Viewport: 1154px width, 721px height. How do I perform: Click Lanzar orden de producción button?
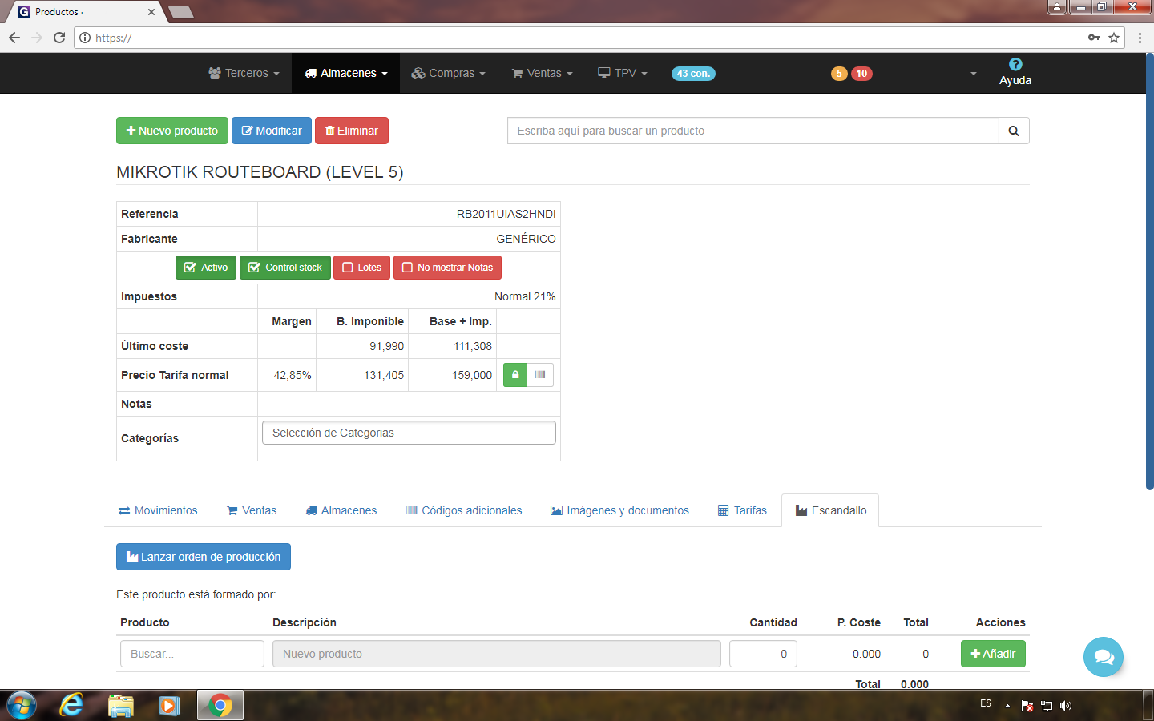(x=204, y=557)
